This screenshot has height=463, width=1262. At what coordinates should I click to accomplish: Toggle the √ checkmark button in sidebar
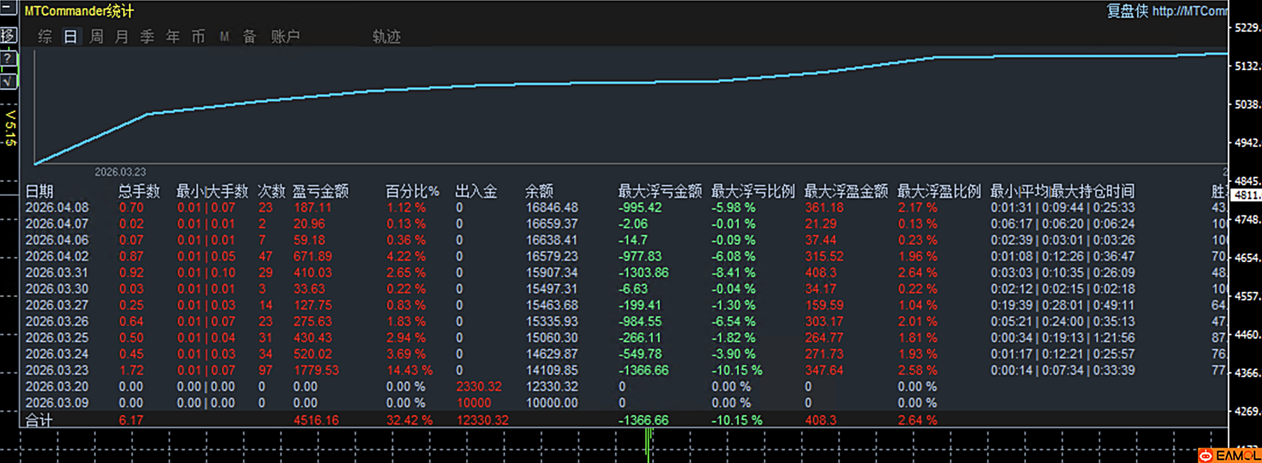[x=8, y=81]
